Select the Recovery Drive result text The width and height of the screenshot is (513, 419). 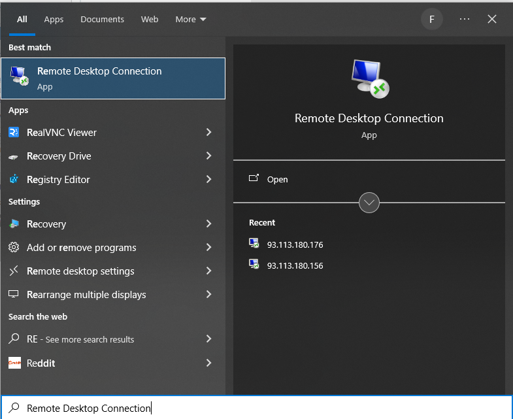click(59, 156)
